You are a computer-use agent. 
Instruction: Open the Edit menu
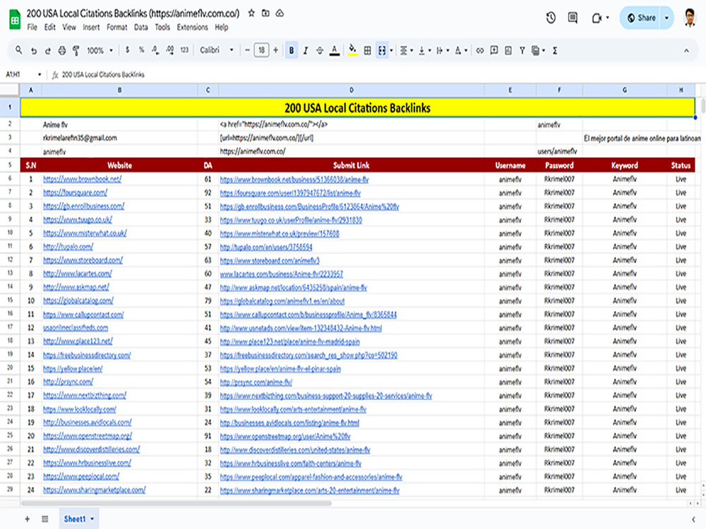49,27
